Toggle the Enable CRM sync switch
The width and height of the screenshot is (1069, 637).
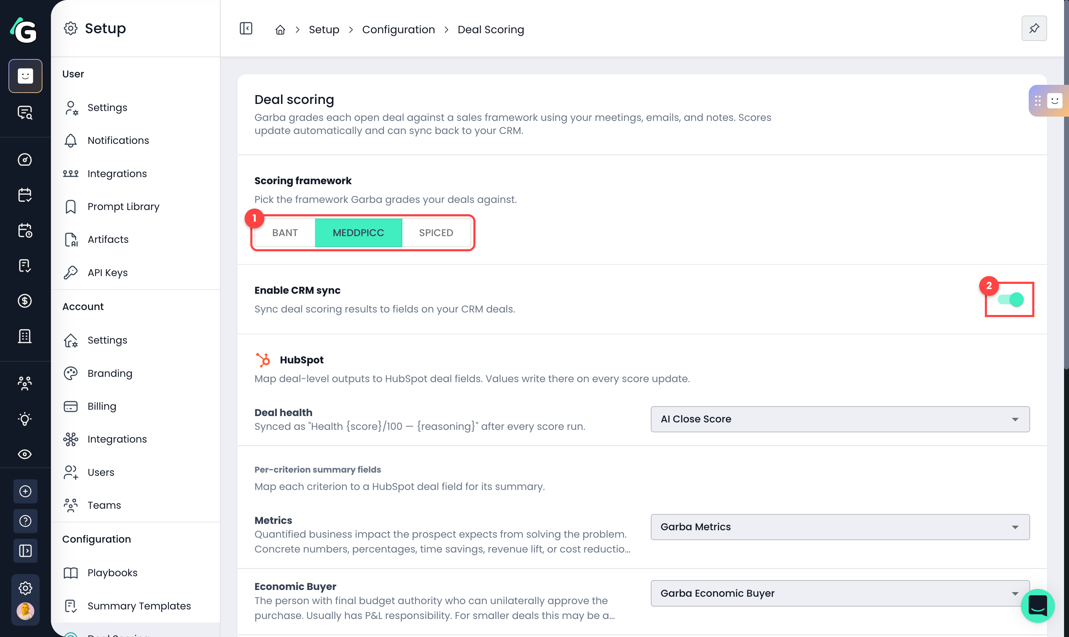[x=1011, y=299]
